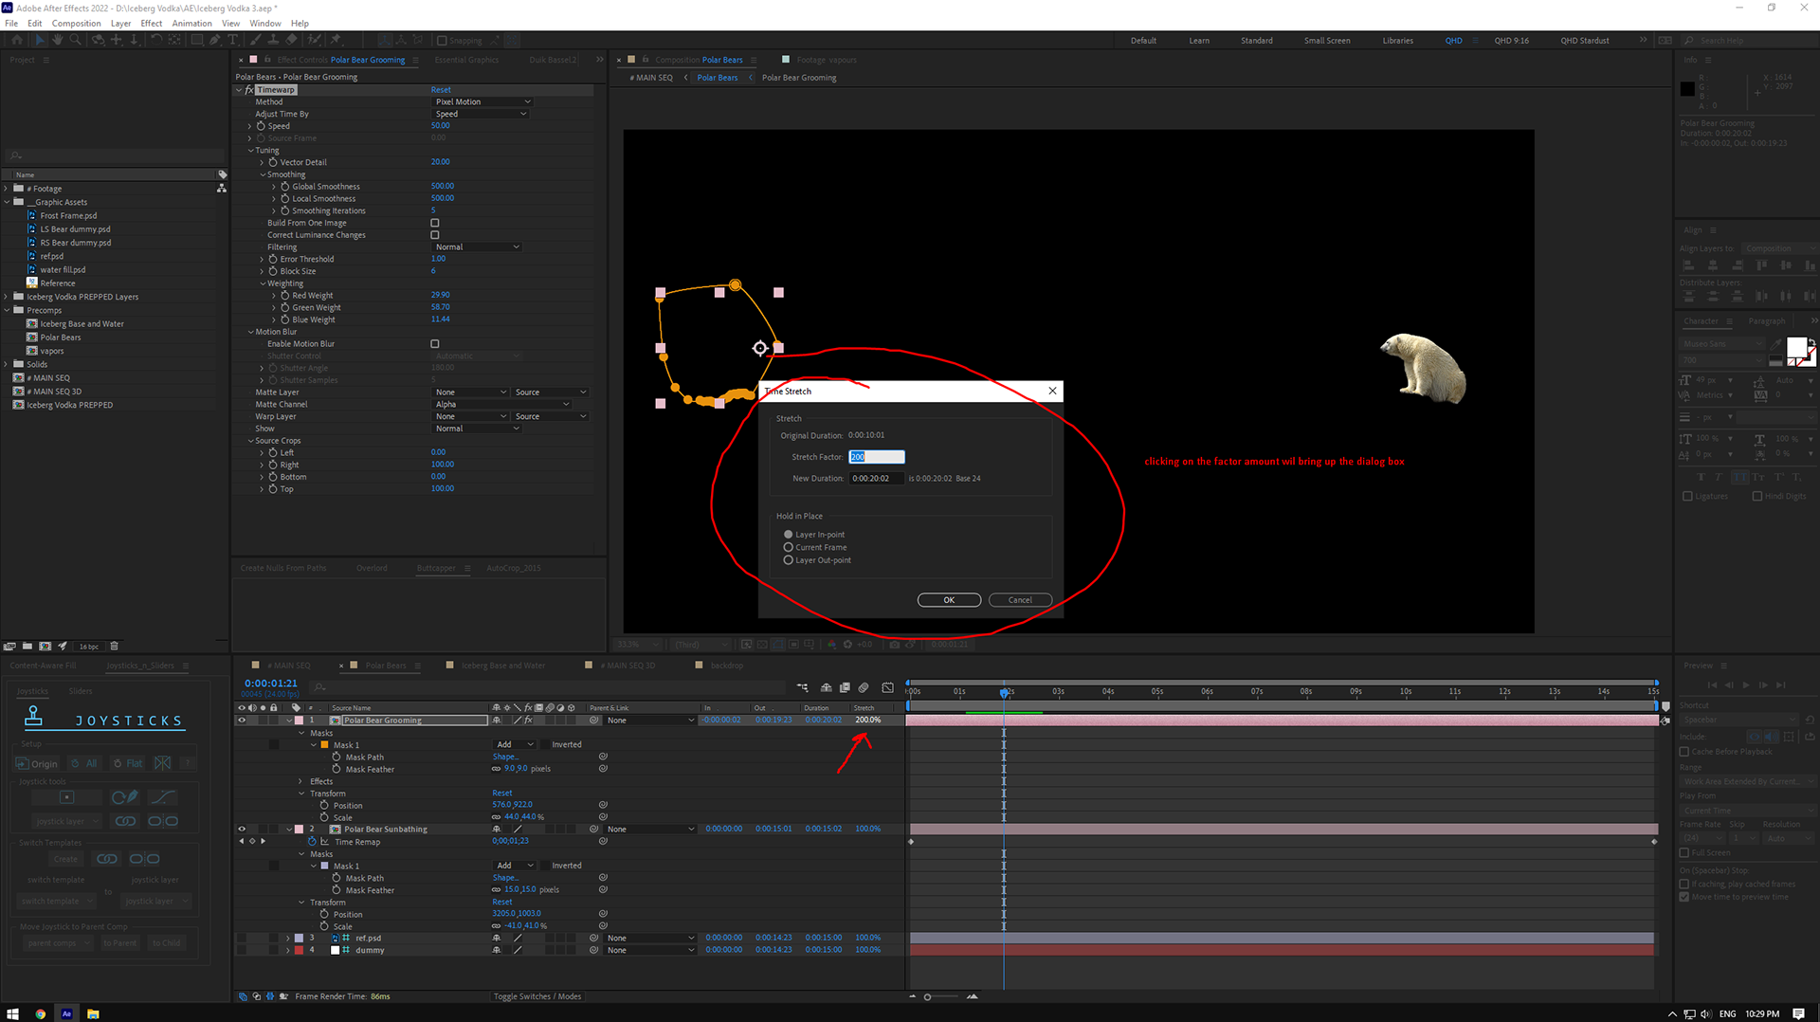Click OK in Time Stretch dialog
This screenshot has width=1820, height=1022.
[949, 600]
